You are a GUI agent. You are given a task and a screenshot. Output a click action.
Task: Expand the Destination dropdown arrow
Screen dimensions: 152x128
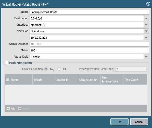click(146, 18)
